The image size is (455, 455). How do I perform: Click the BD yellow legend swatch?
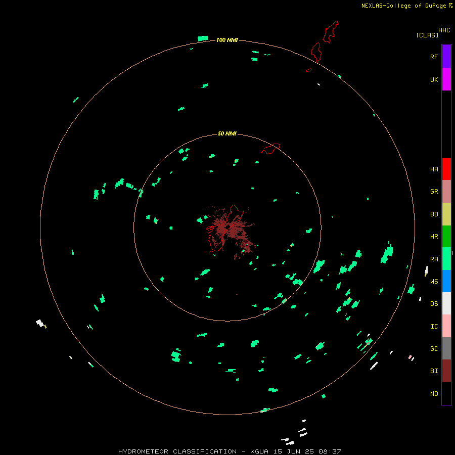pyautogui.click(x=446, y=214)
